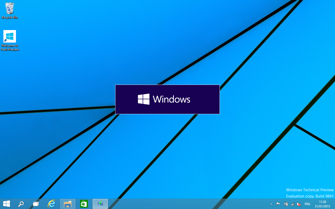The height and width of the screenshot is (209, 335).
Task: Select Welcome to Tech Preview shortcut
Action: click(10, 40)
